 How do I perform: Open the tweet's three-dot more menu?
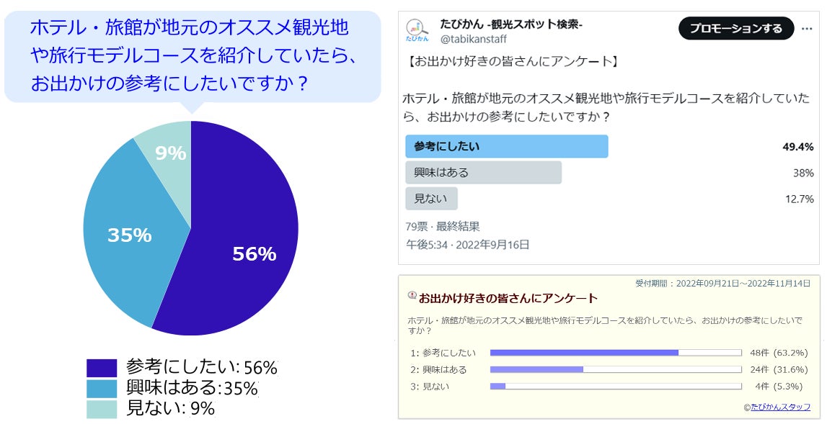[x=804, y=29]
